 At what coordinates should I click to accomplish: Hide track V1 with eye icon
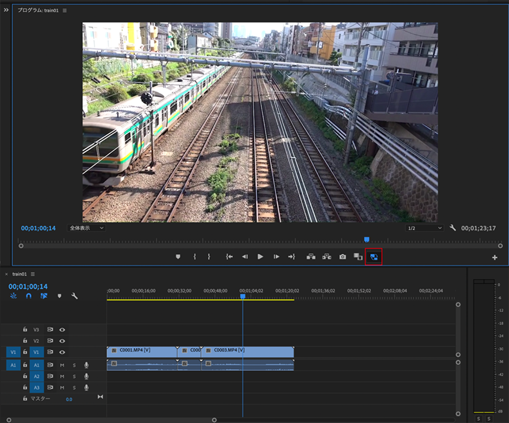pyautogui.click(x=62, y=352)
